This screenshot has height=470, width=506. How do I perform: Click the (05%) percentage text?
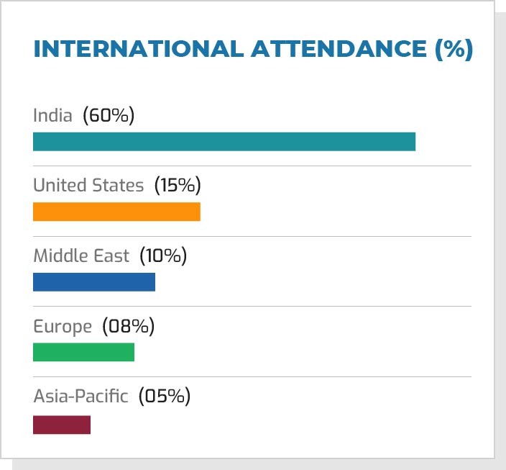pos(164,396)
